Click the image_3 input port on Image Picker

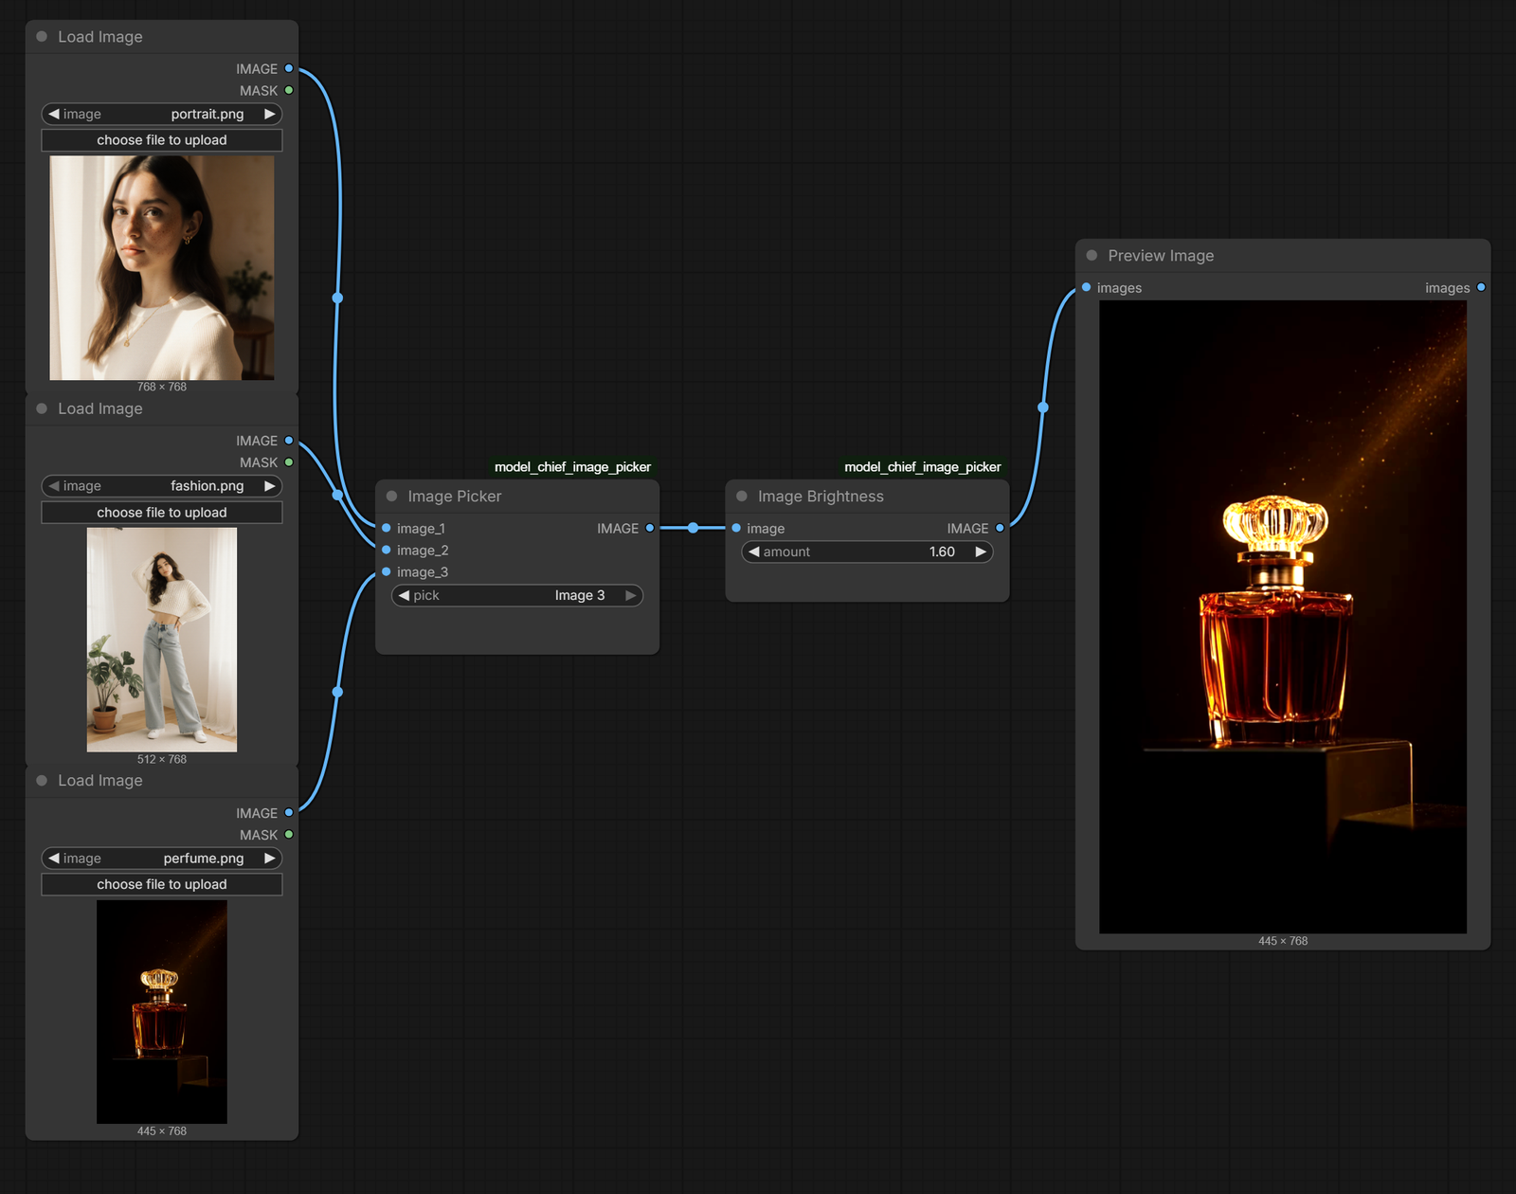[387, 572]
